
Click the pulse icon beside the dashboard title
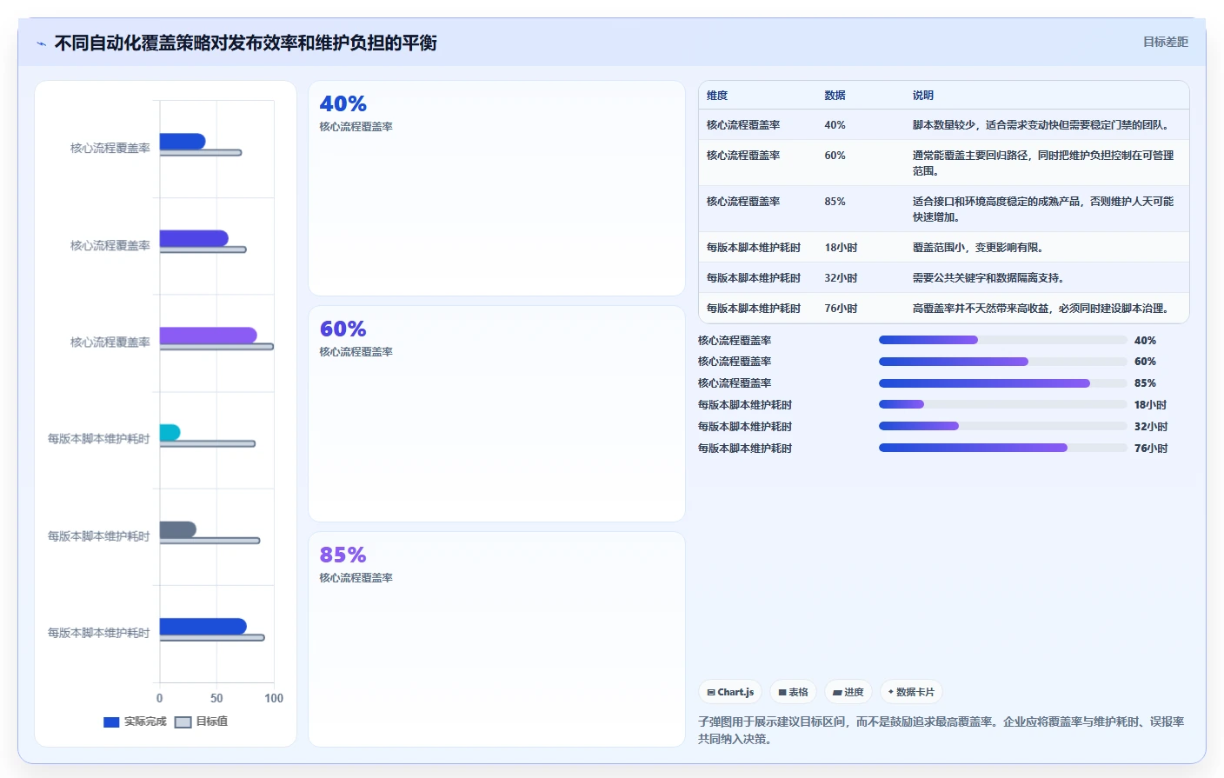[x=41, y=43]
